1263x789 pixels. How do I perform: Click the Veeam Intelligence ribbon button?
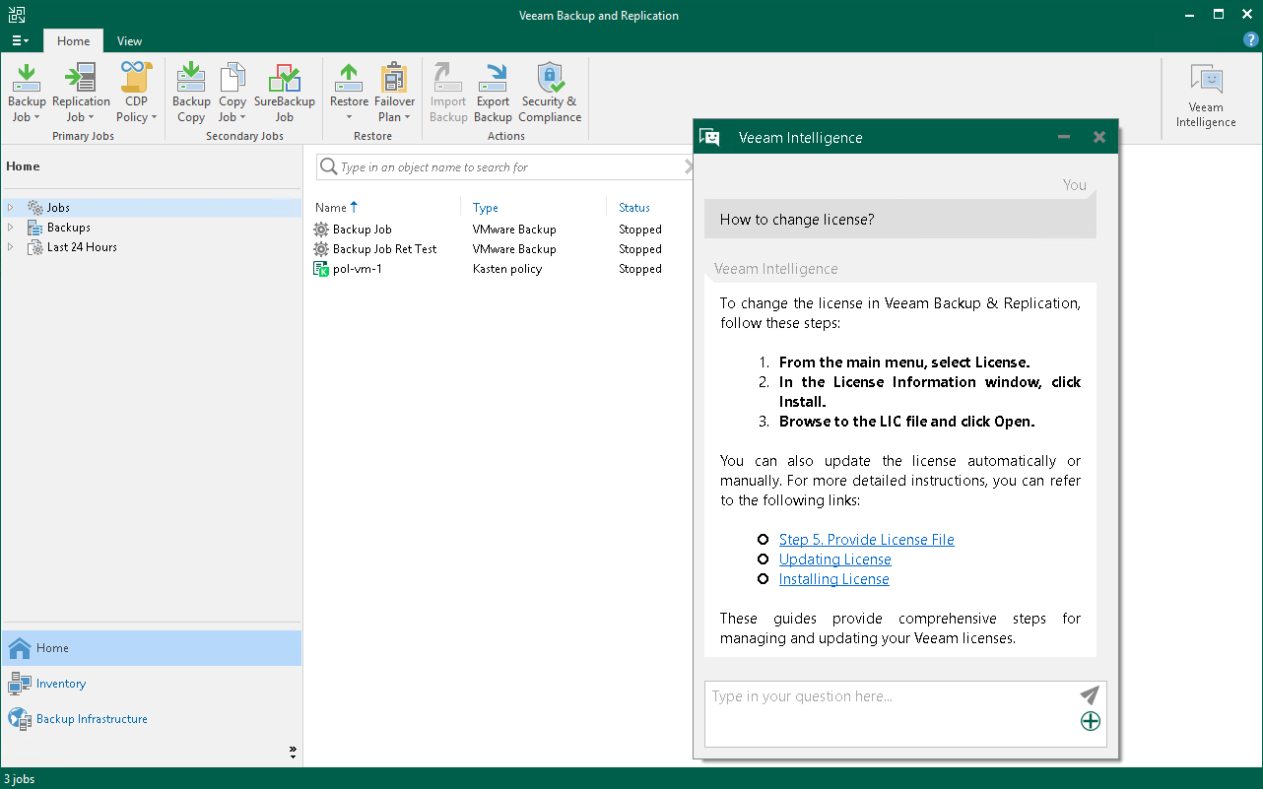1205,97
